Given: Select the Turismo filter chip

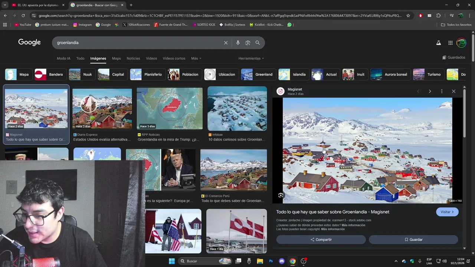Looking at the screenshot, I should pos(428,75).
